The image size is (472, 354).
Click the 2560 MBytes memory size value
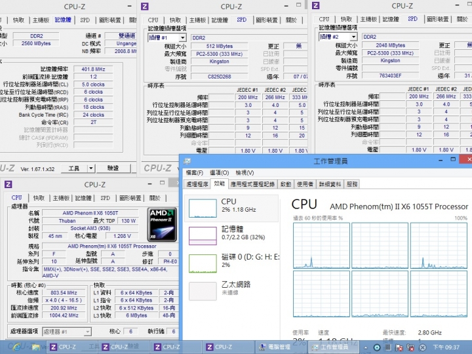pyautogui.click(x=36, y=43)
